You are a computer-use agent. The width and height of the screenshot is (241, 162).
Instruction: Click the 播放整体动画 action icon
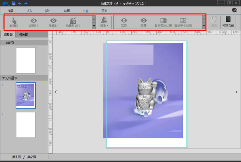(163, 21)
